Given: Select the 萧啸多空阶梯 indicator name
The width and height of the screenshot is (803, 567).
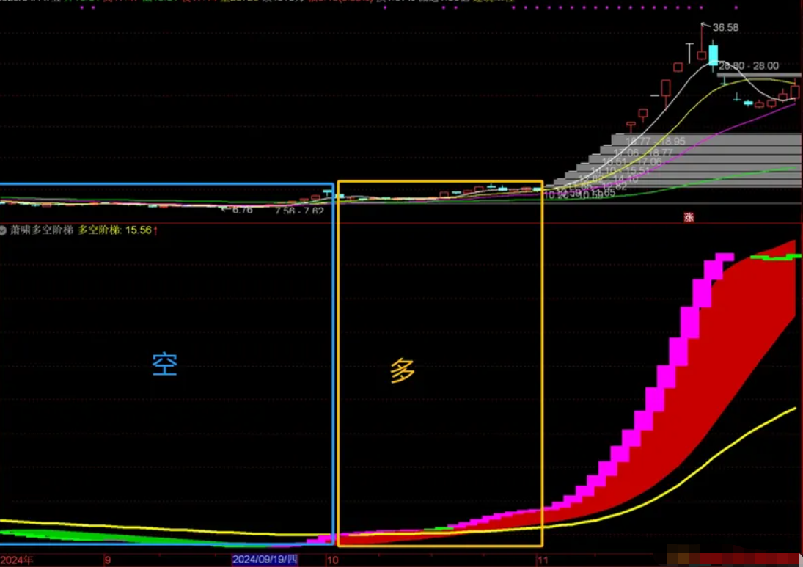Looking at the screenshot, I should (42, 230).
